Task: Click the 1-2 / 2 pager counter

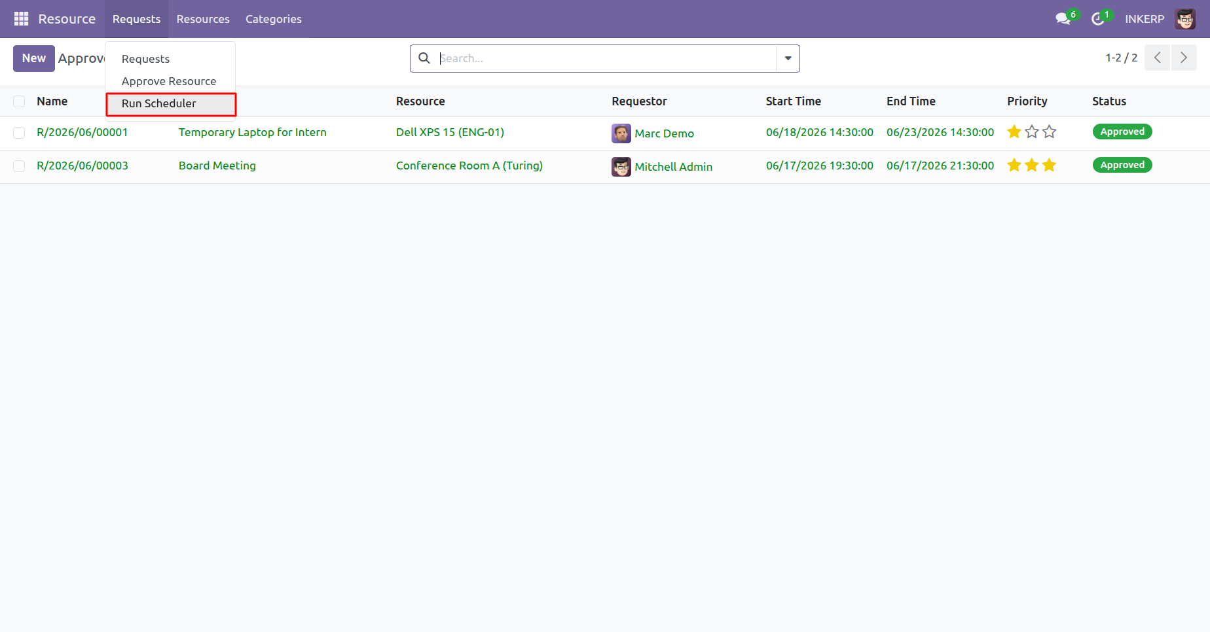Action: pyautogui.click(x=1121, y=58)
